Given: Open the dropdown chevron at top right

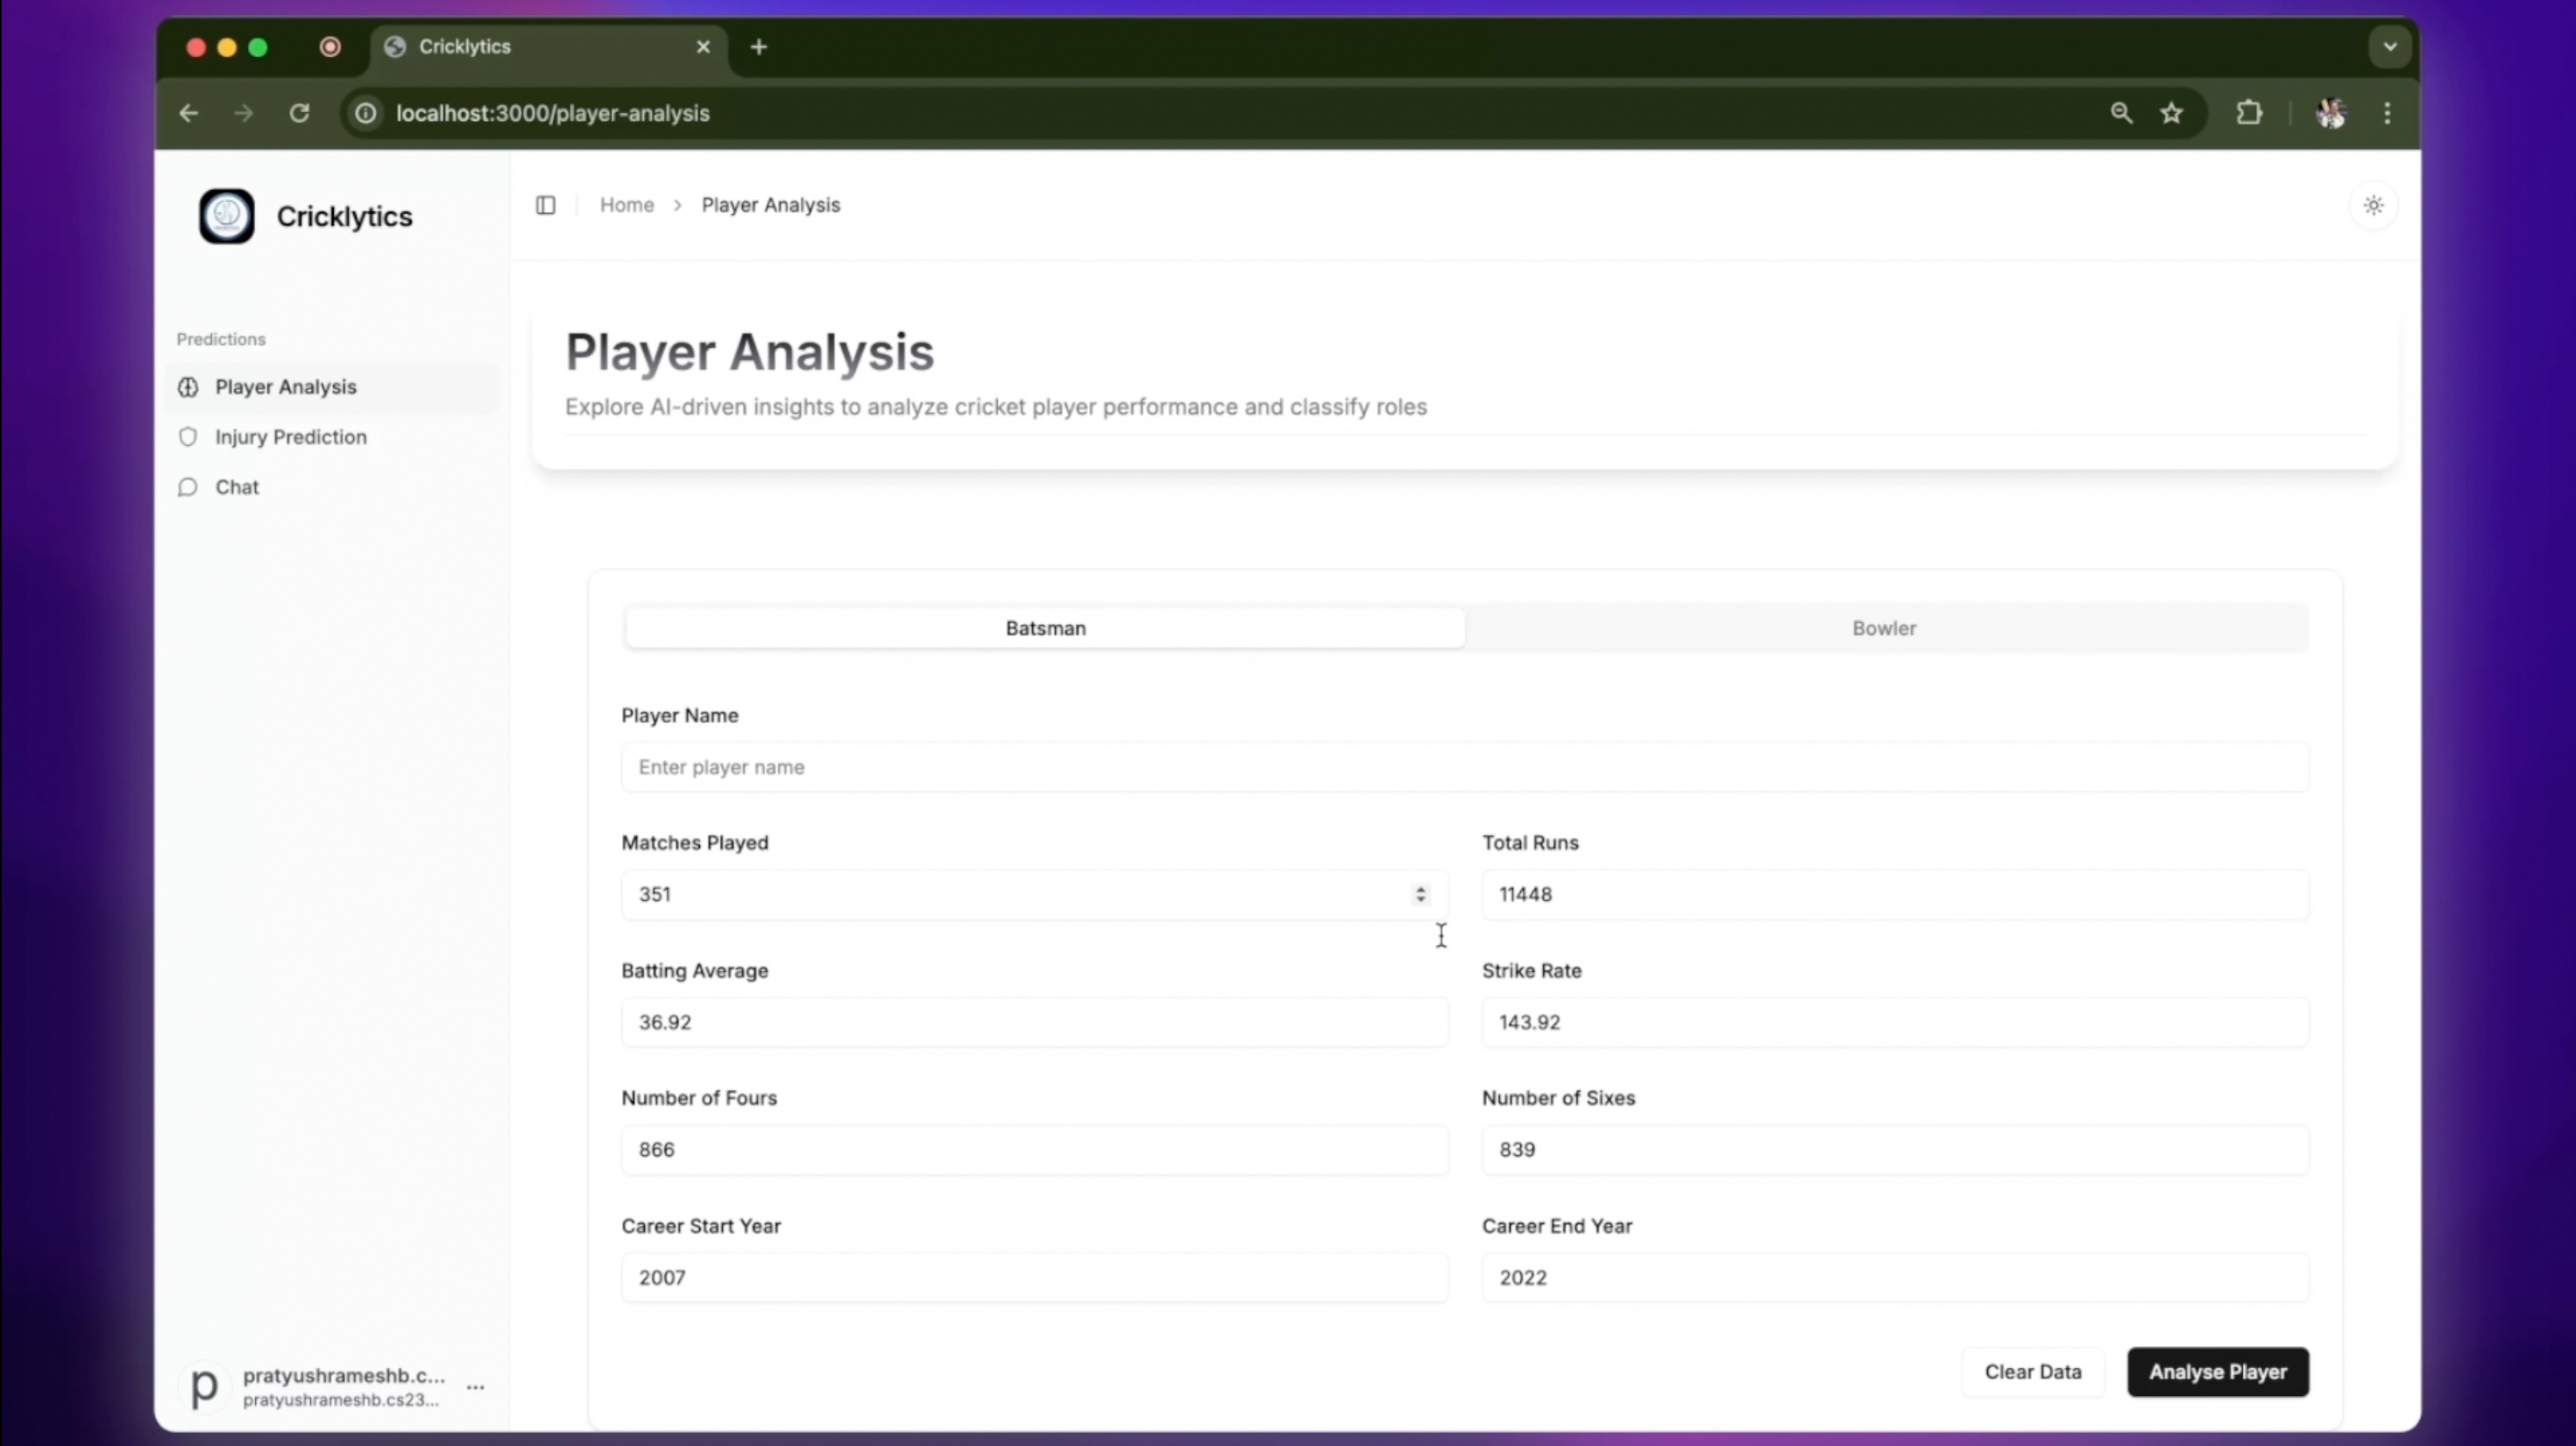Looking at the screenshot, I should [2390, 46].
